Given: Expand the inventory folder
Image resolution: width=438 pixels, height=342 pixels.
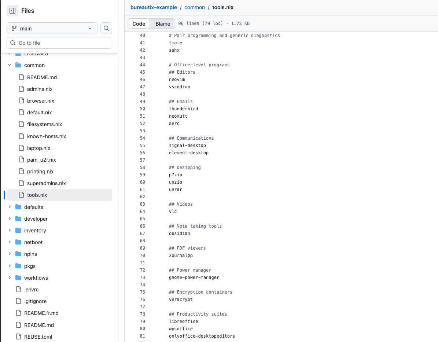Looking at the screenshot, I should click(x=9, y=230).
